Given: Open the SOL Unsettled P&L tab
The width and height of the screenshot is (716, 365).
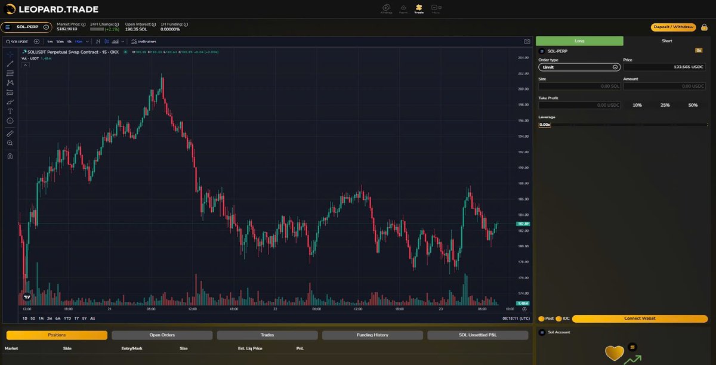Looking at the screenshot, I should pyautogui.click(x=478, y=335).
